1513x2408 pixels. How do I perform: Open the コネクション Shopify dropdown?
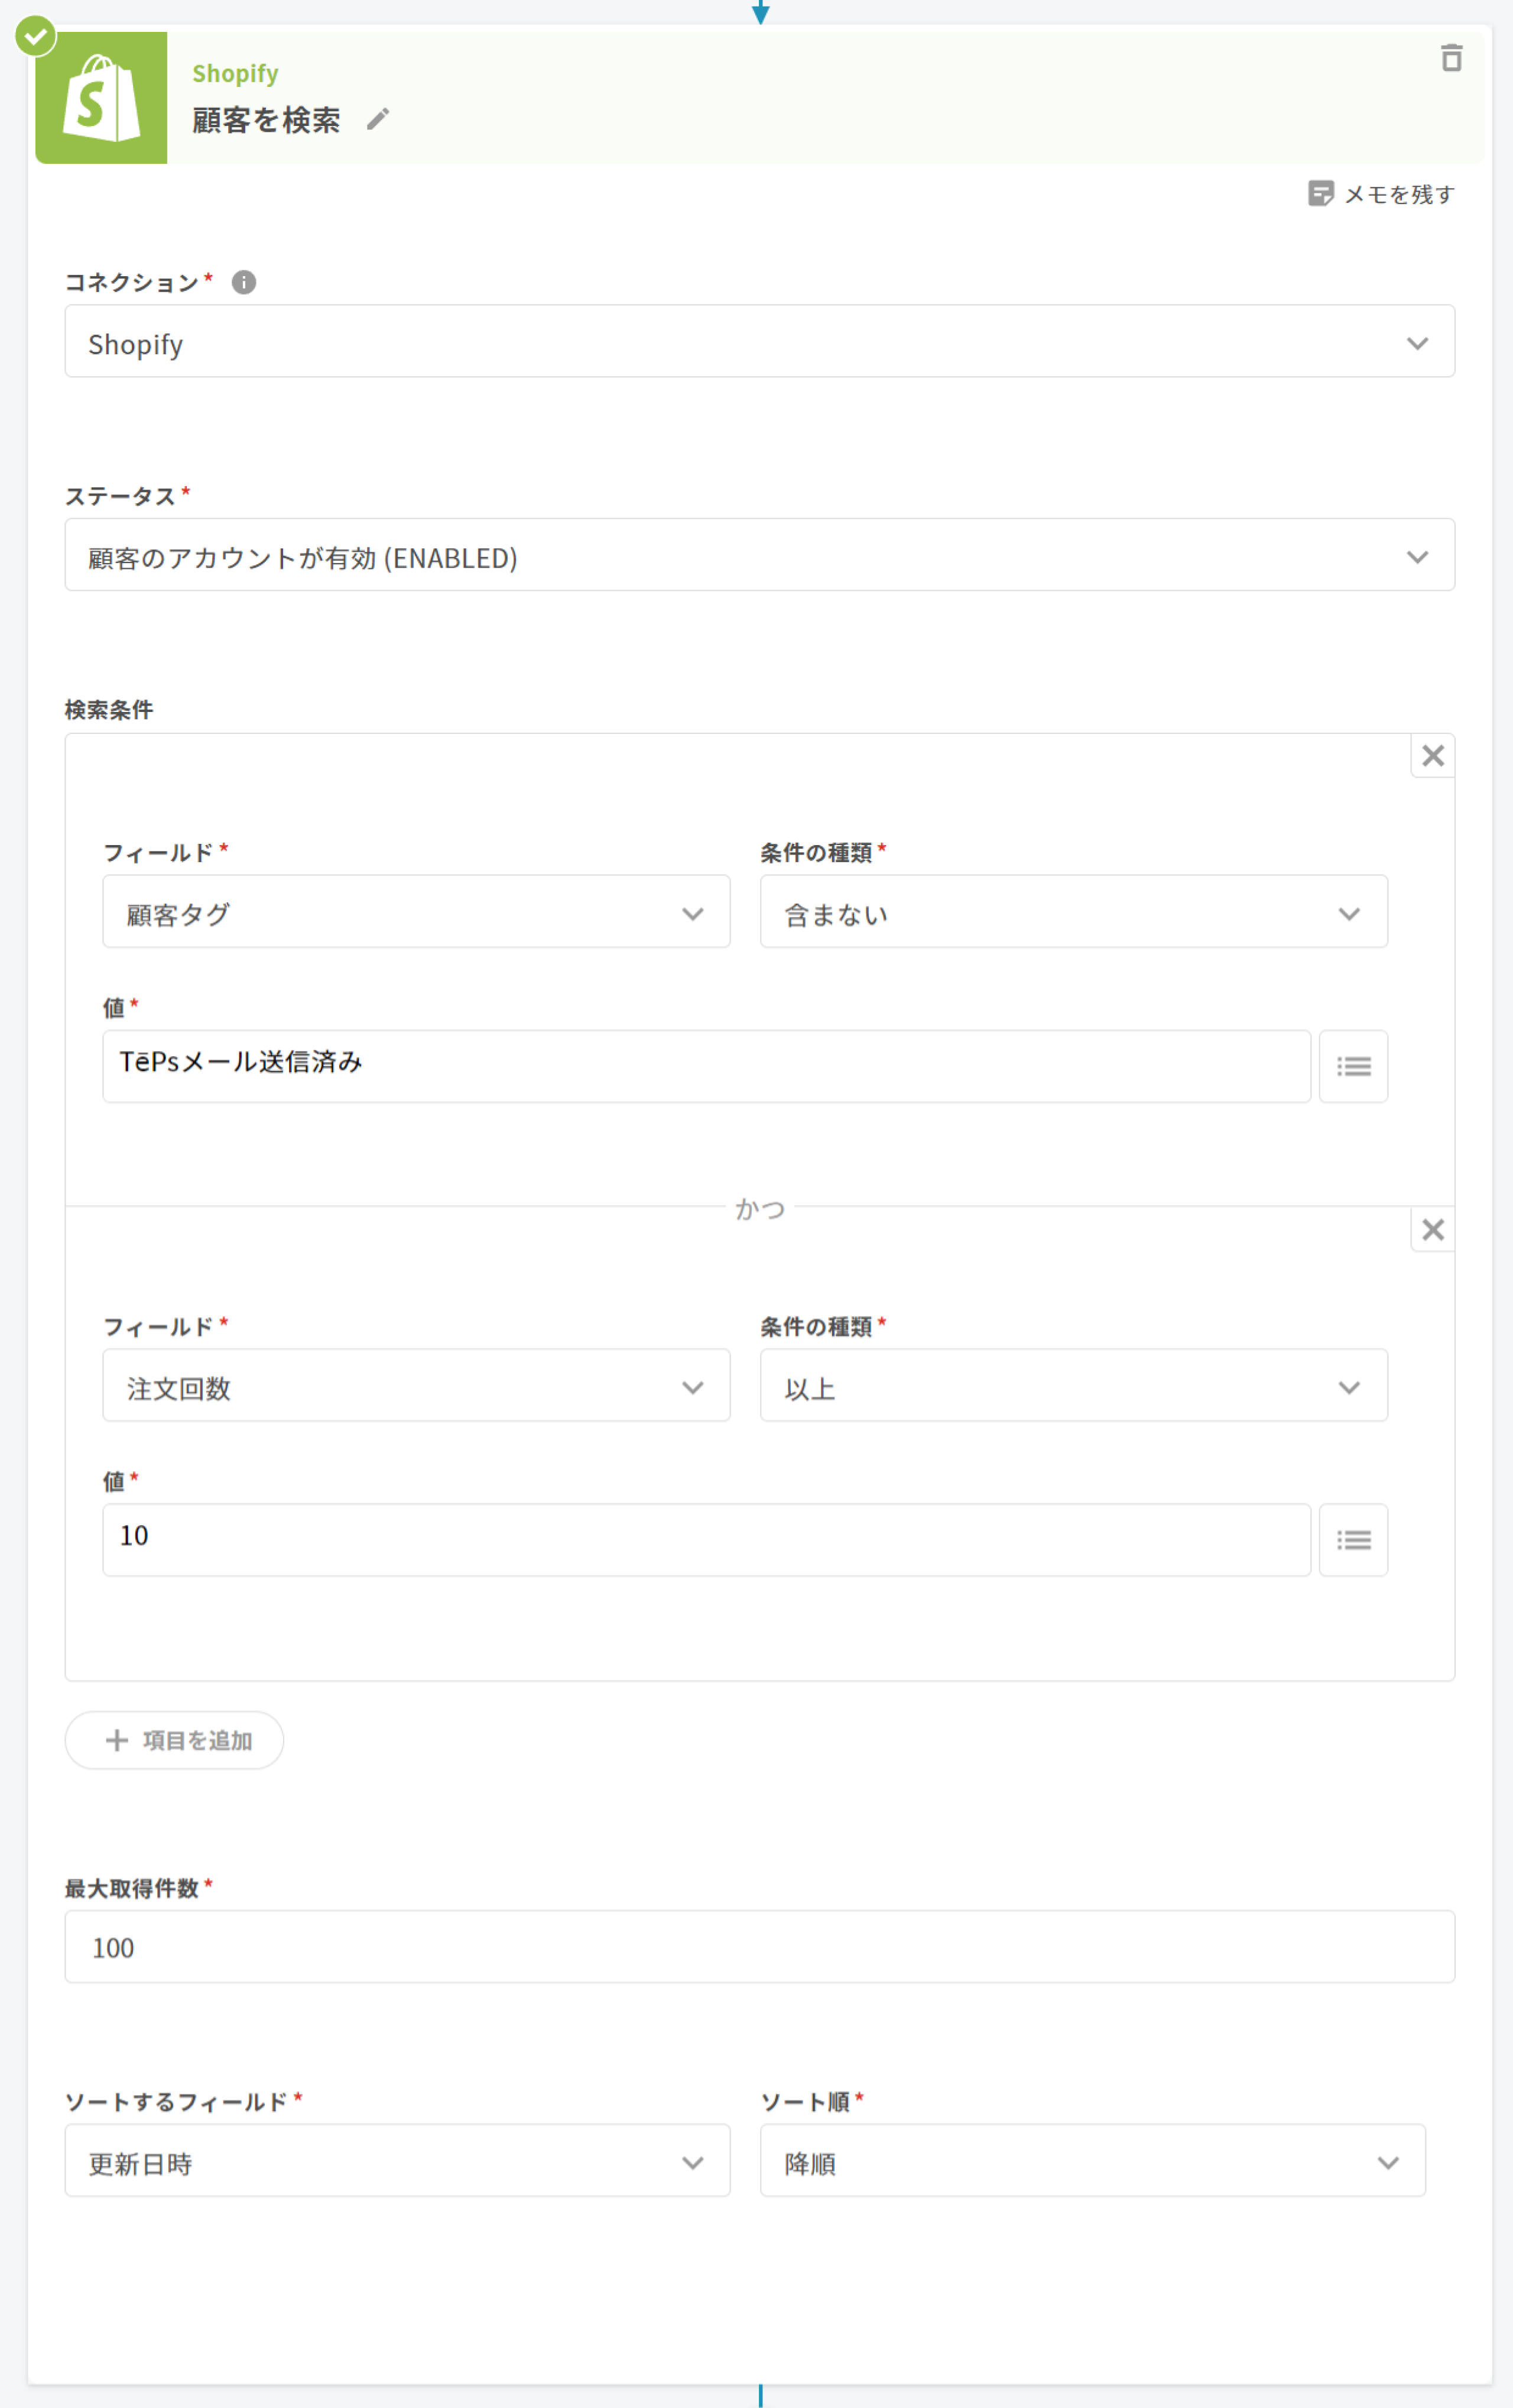pos(759,342)
